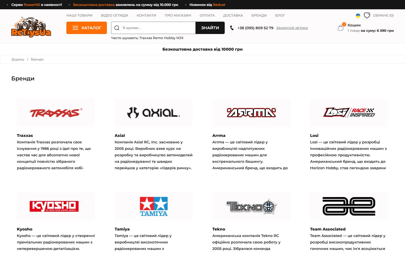Click the Losi brand name heading
This screenshot has width=405, height=253.
pyautogui.click(x=314, y=135)
